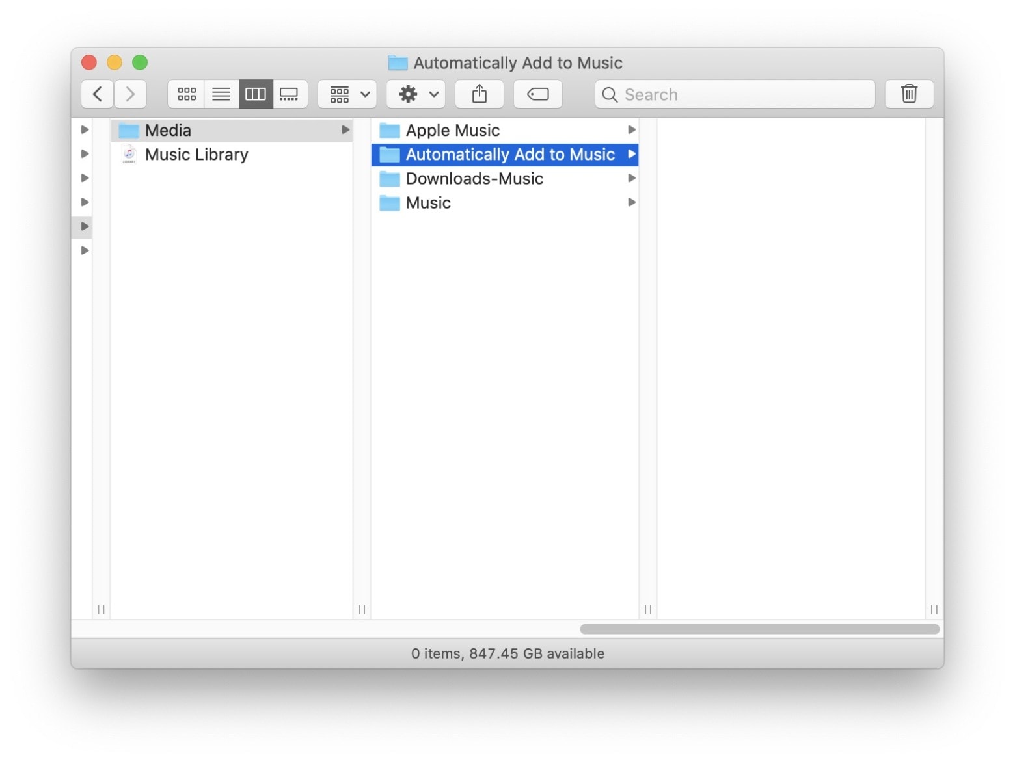The width and height of the screenshot is (1015, 762).
Task: Click the folder icon in the title bar
Action: pyautogui.click(x=396, y=62)
